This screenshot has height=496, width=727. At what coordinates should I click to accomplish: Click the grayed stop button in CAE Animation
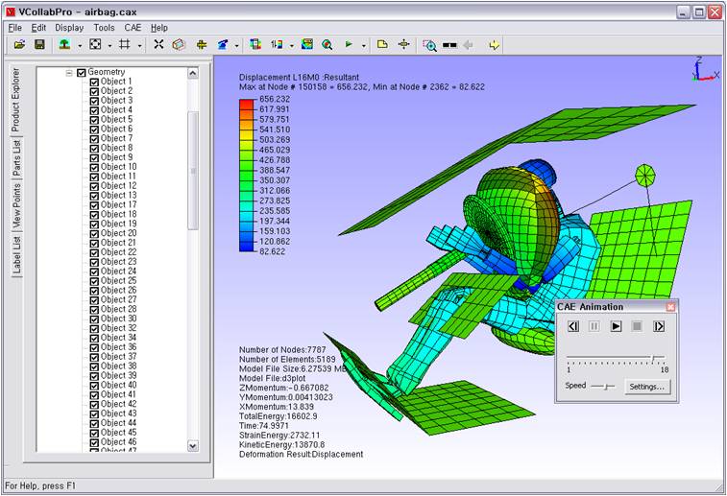click(637, 326)
